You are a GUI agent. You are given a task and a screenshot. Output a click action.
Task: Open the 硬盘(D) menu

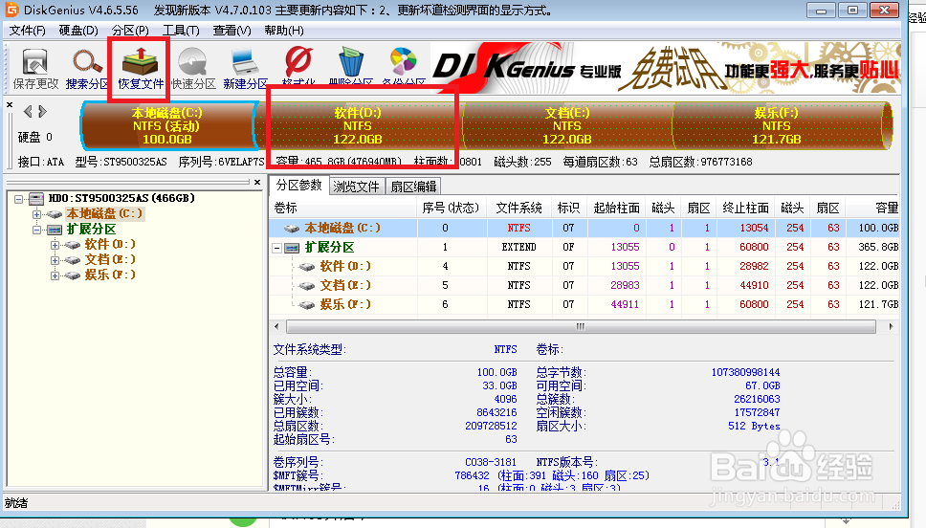(x=78, y=30)
